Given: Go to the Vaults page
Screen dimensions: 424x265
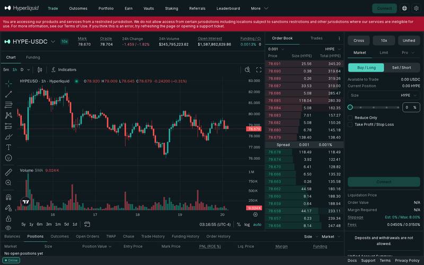Looking at the screenshot, I should (149, 8).
